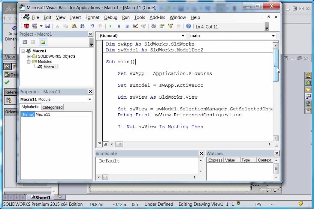314x209 pixels.
Task: Click the Insert UserForm toolbar icon
Action: [35, 26]
